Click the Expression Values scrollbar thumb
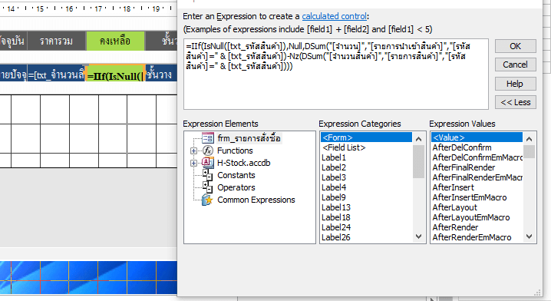551x301 pixels. (x=530, y=151)
